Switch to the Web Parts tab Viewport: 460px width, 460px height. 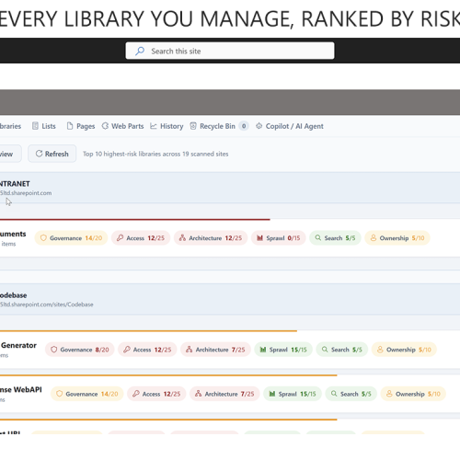click(122, 126)
